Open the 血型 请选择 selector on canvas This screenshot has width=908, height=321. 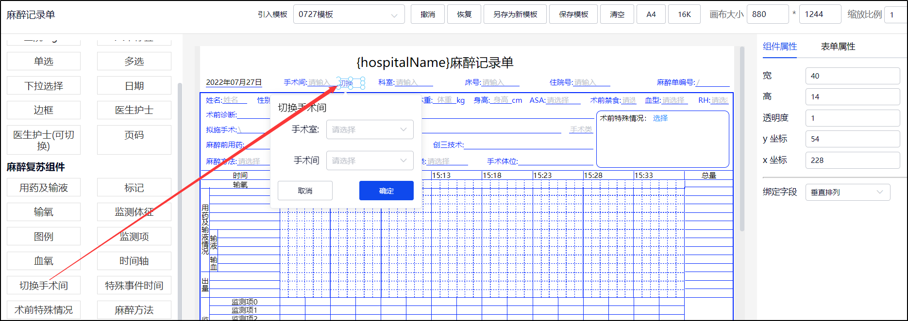point(675,100)
